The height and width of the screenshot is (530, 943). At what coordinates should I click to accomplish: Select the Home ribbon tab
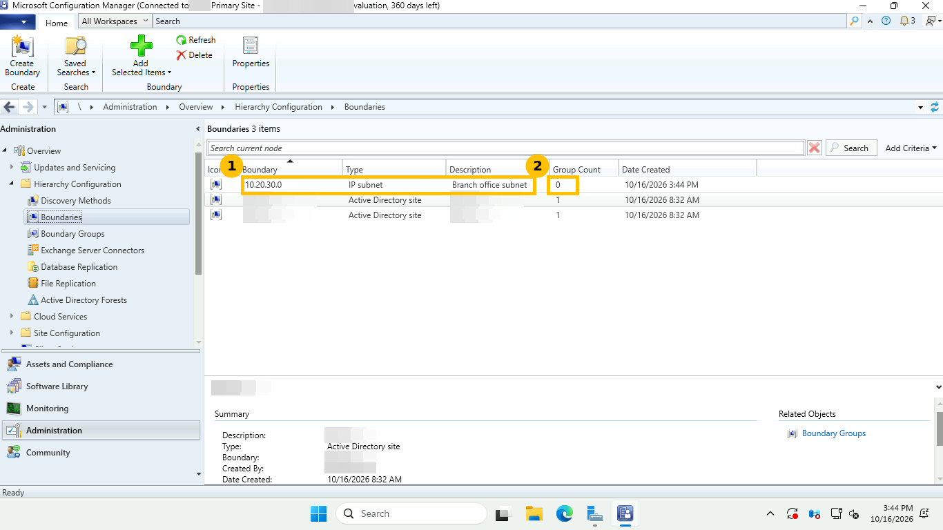click(x=57, y=23)
